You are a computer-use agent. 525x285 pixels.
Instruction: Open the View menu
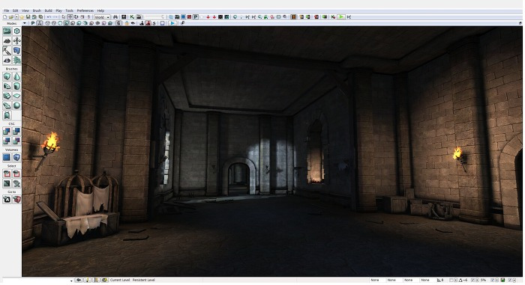point(25,10)
